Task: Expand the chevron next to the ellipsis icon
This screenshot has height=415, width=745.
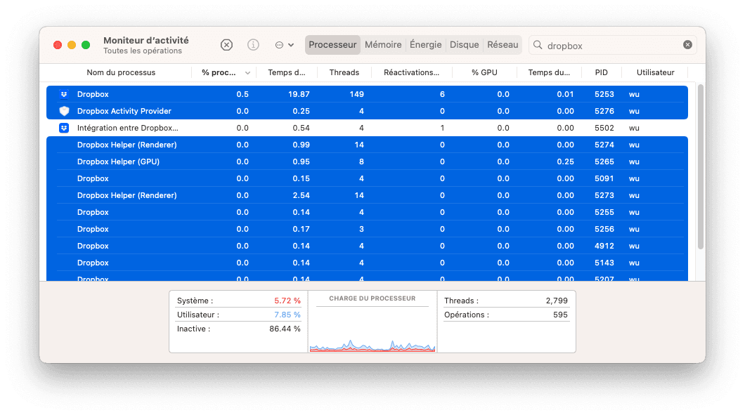Action: tap(290, 45)
